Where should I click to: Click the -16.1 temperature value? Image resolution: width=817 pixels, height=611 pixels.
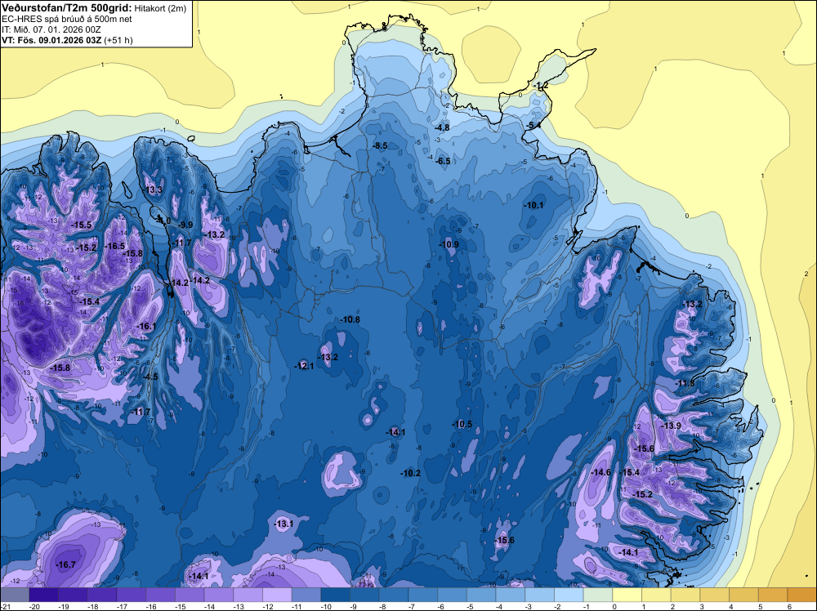pos(146,326)
